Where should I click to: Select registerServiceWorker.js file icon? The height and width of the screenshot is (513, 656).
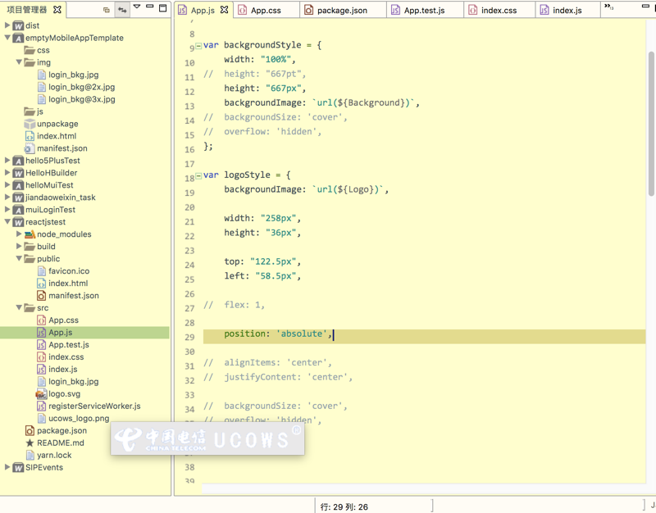point(42,406)
